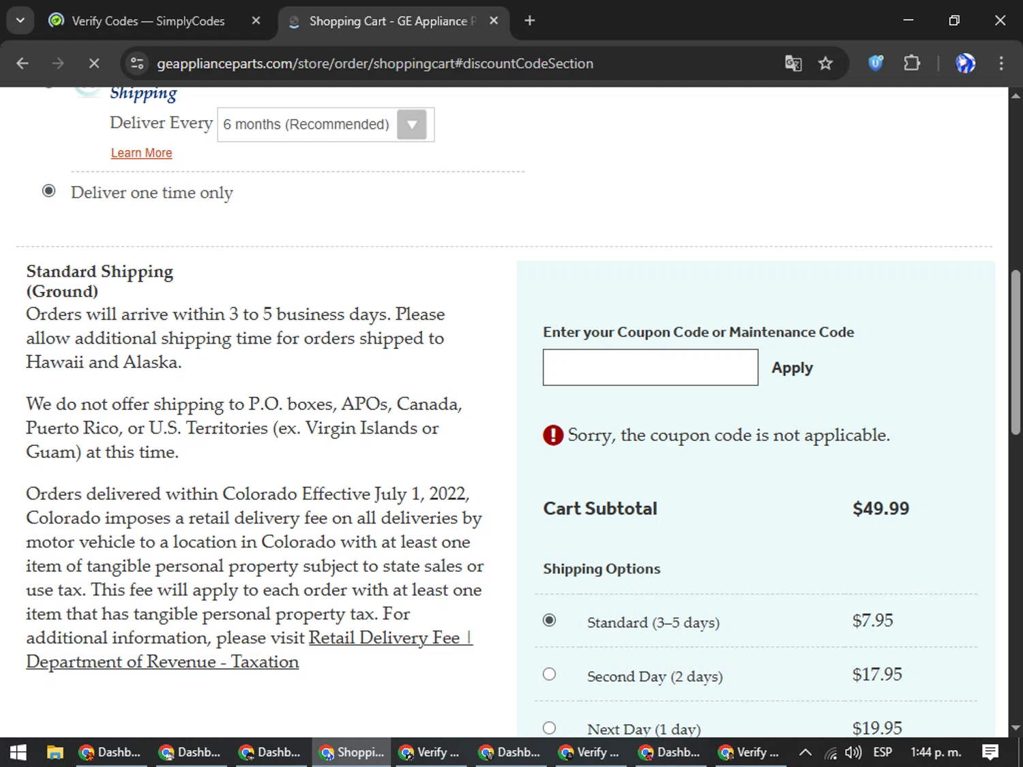
Task: Open the new tab plus button
Action: [x=530, y=20]
